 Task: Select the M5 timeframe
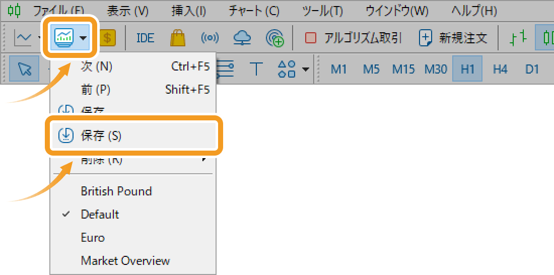[x=371, y=68]
